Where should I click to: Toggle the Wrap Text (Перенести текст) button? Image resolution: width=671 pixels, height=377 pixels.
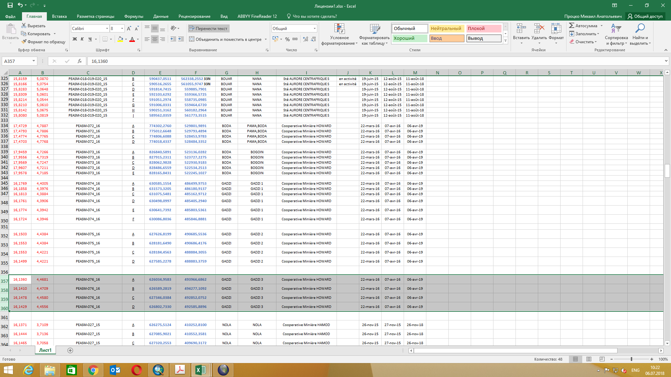click(x=208, y=29)
